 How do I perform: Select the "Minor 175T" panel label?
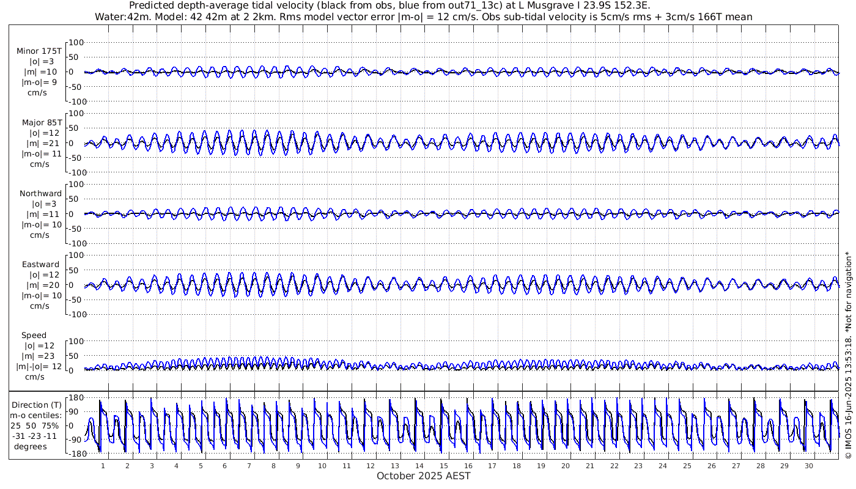click(39, 51)
